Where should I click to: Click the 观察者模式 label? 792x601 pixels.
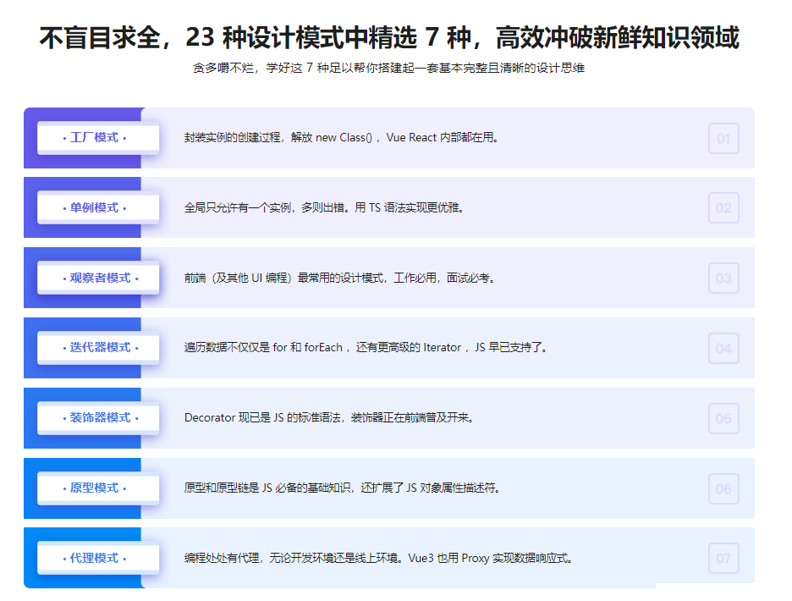click(100, 278)
